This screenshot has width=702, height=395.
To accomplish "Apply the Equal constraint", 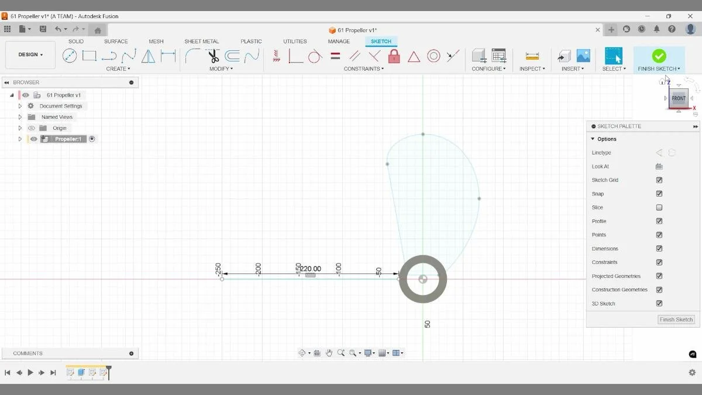I will pos(334,56).
